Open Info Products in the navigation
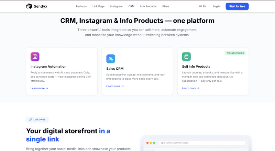 point(148,6)
